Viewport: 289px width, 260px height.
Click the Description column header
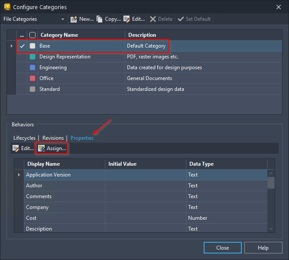[x=204, y=35]
